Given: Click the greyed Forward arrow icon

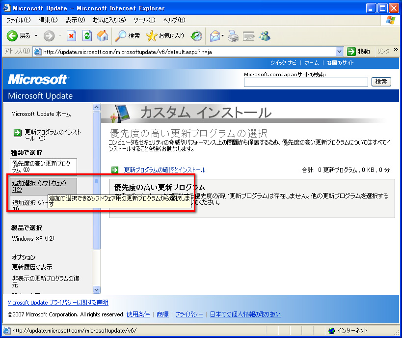Looking at the screenshot, I should [x=49, y=36].
